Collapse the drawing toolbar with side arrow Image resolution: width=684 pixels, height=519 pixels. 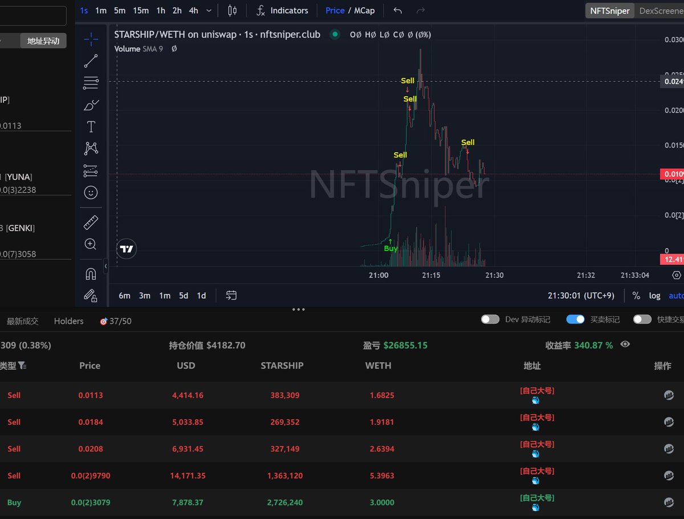(105, 266)
